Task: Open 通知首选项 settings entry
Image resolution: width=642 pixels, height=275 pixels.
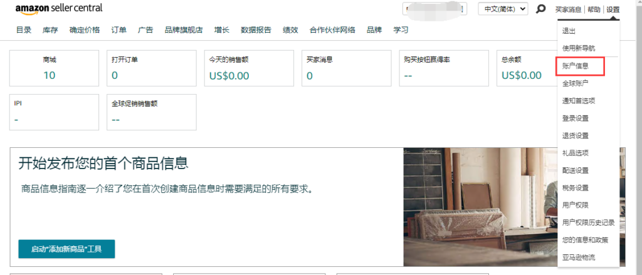Action: [579, 101]
